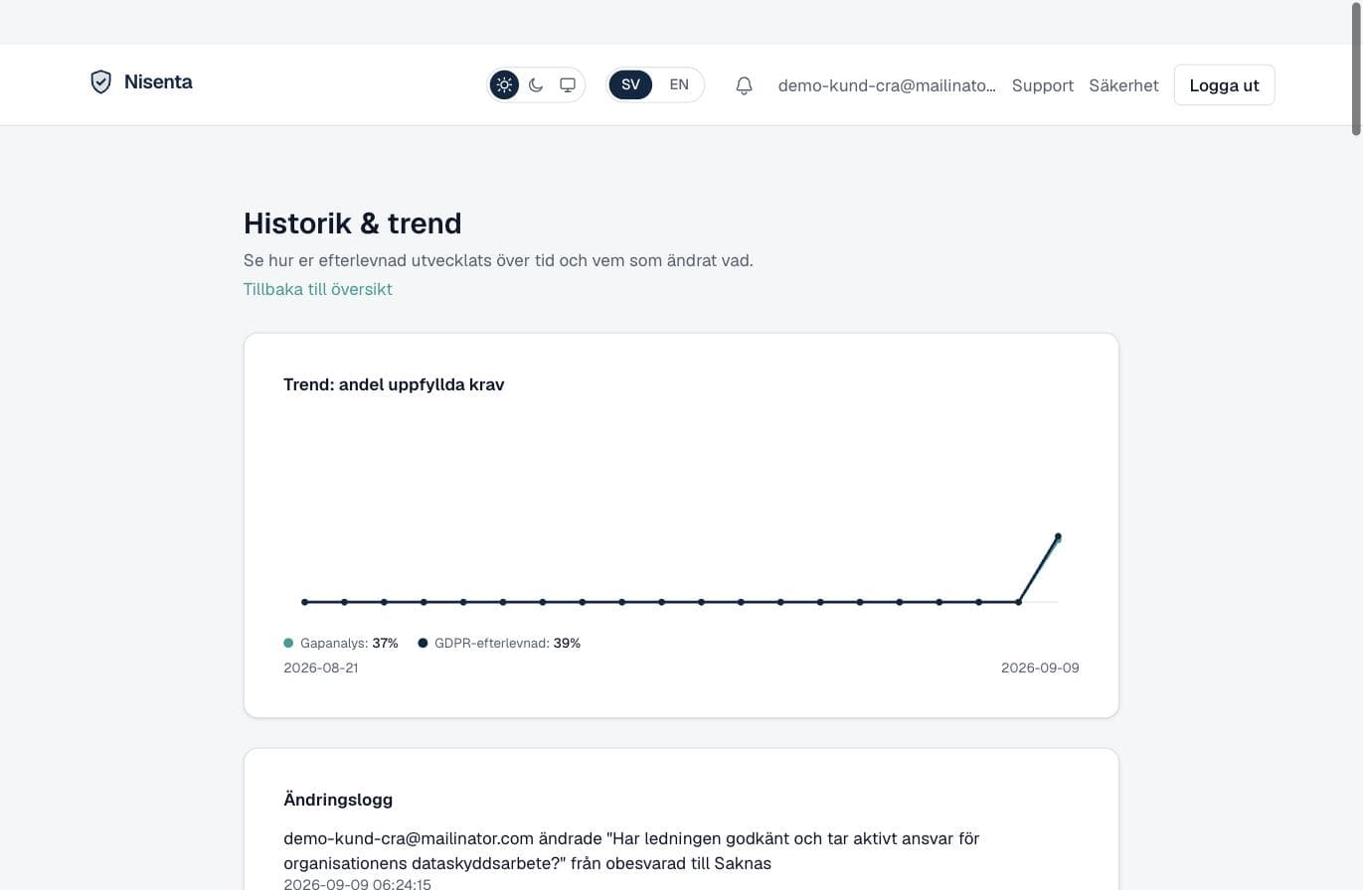The width and height of the screenshot is (1363, 890).
Task: Click the 2026-09-09 06:24:15 timestamp
Action: 357,883
